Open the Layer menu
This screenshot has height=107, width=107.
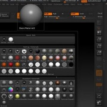point(12,4)
